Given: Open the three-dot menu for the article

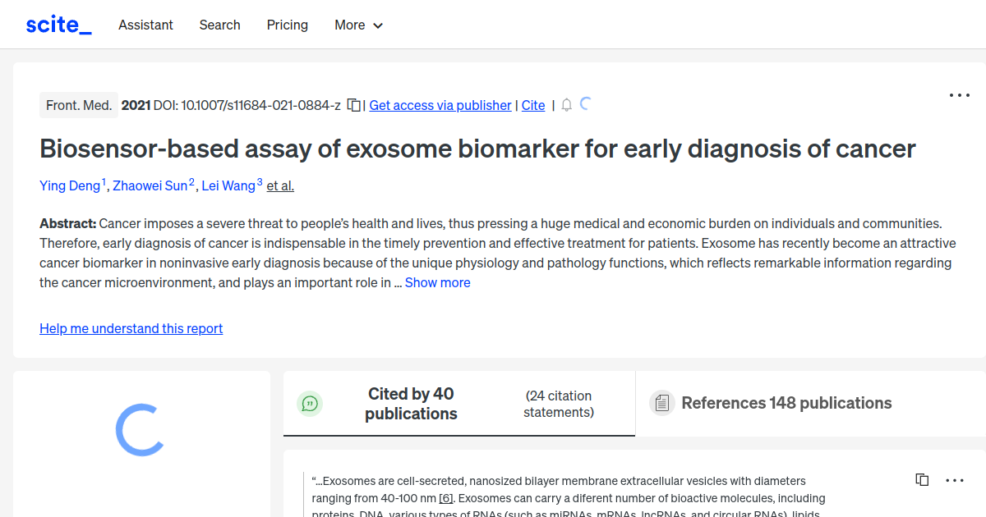Looking at the screenshot, I should pos(959,95).
